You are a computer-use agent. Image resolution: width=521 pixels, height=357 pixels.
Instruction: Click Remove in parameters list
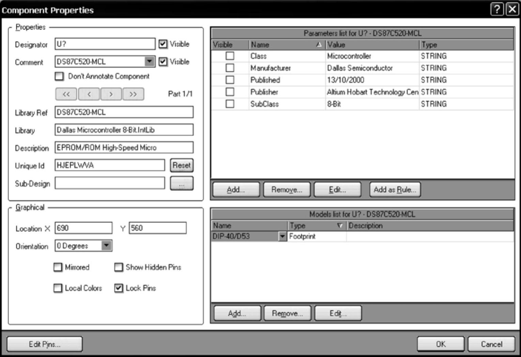click(x=287, y=190)
